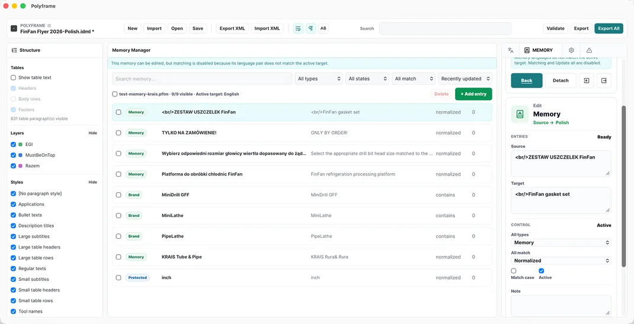Click the Polyframe app logo icon
The height and width of the screenshot is (324, 634).
[14, 28]
